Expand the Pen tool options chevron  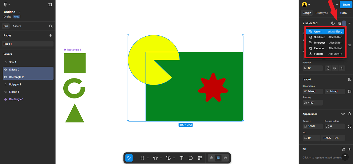click(174, 158)
